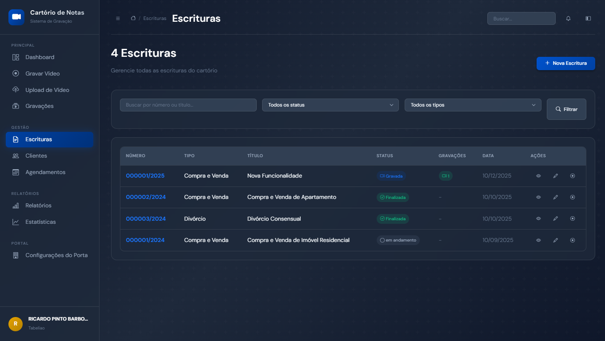Edit escritura 000001/2024 with pencil icon
The image size is (605, 341).
click(555, 240)
